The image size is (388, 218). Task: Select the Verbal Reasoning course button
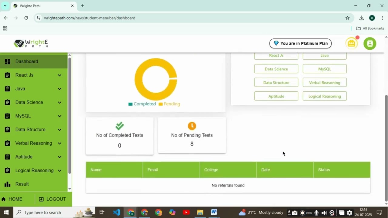pos(325,83)
